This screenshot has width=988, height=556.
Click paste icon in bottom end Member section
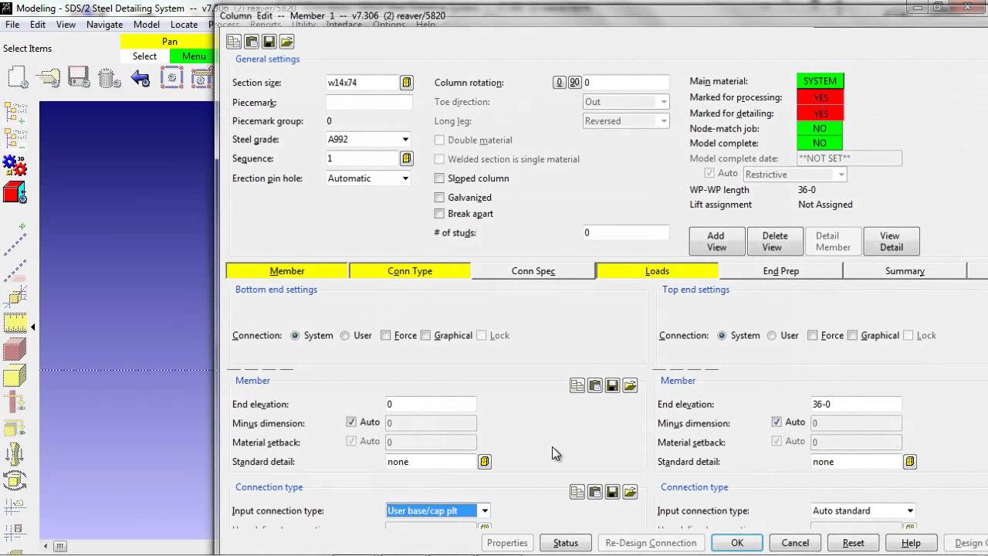click(x=595, y=385)
